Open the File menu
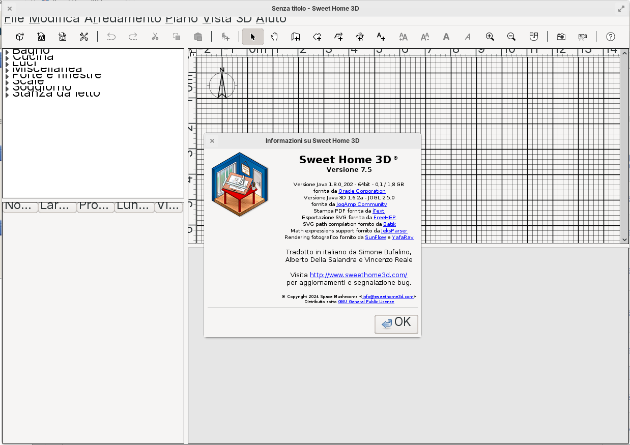This screenshot has width=630, height=445. [x=14, y=19]
